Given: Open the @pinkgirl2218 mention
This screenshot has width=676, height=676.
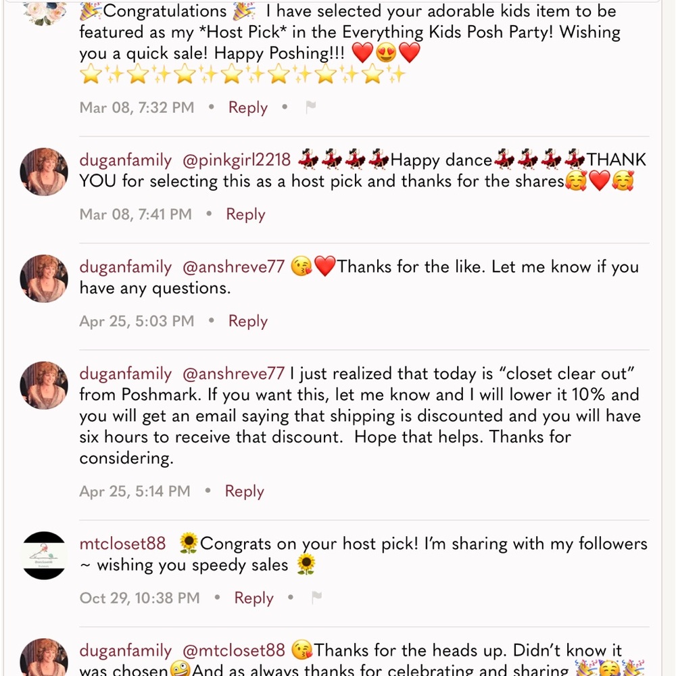Looking at the screenshot, I should click(237, 160).
